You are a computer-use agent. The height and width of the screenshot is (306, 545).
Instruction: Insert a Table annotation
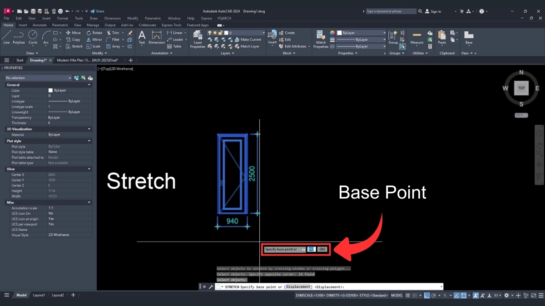coord(174,46)
